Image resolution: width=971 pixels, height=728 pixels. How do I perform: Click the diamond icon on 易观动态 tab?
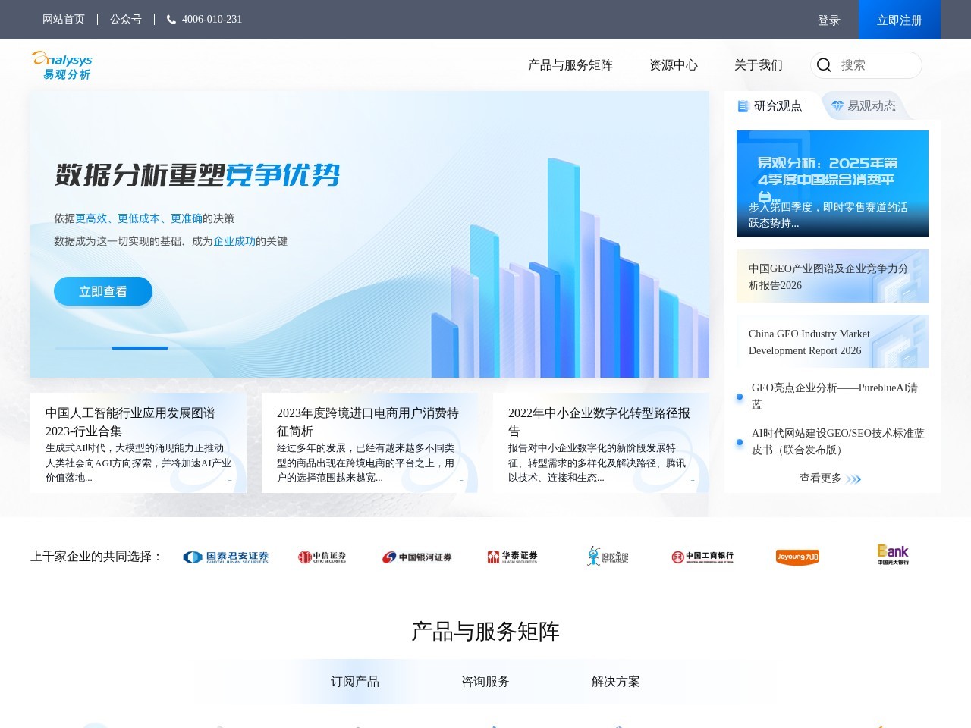[837, 106]
